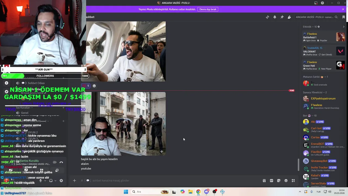This screenshot has width=348, height=196.
Task: Toggle noise suppression waveform icon
Action: tap(55, 163)
